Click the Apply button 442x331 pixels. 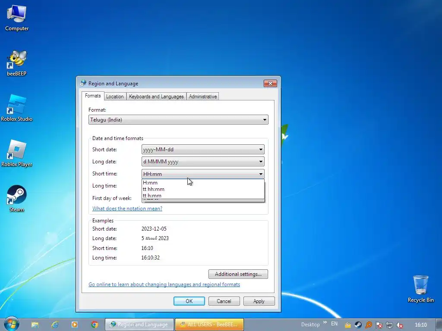tap(259, 301)
